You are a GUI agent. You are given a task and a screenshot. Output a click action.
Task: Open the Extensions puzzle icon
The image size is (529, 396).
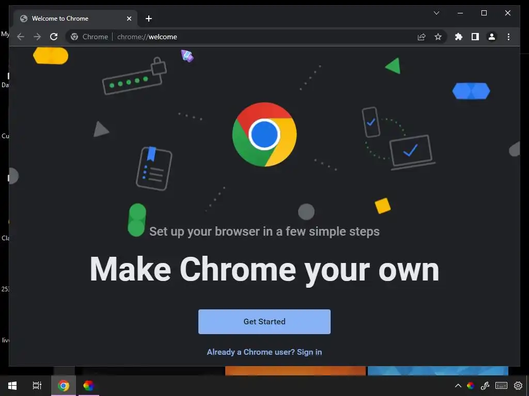click(459, 37)
